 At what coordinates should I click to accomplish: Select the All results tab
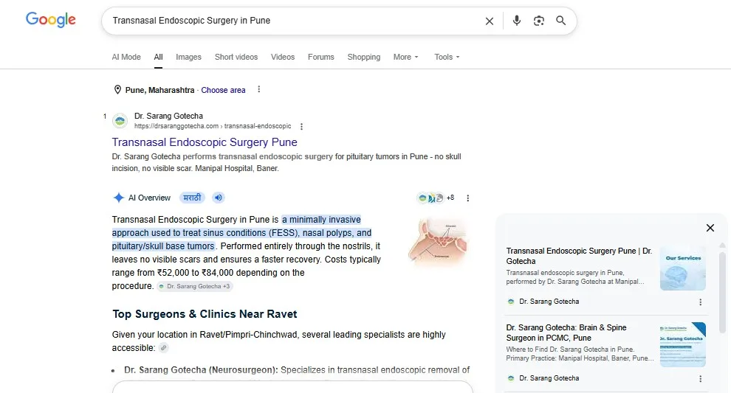(x=159, y=57)
